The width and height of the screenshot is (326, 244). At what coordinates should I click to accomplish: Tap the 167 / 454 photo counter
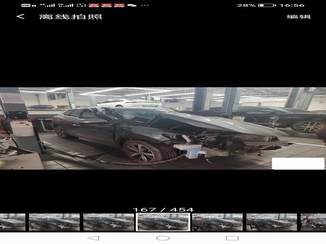[x=163, y=210]
